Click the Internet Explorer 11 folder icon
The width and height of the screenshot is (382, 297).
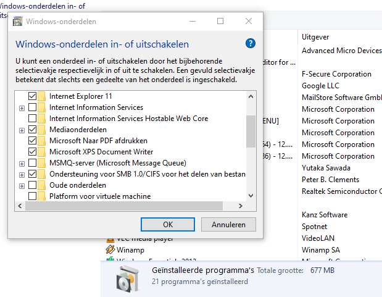[41, 96]
